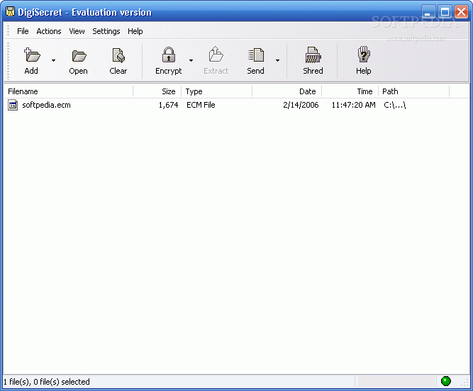Open the Settings menu
The height and width of the screenshot is (391, 473).
click(106, 31)
